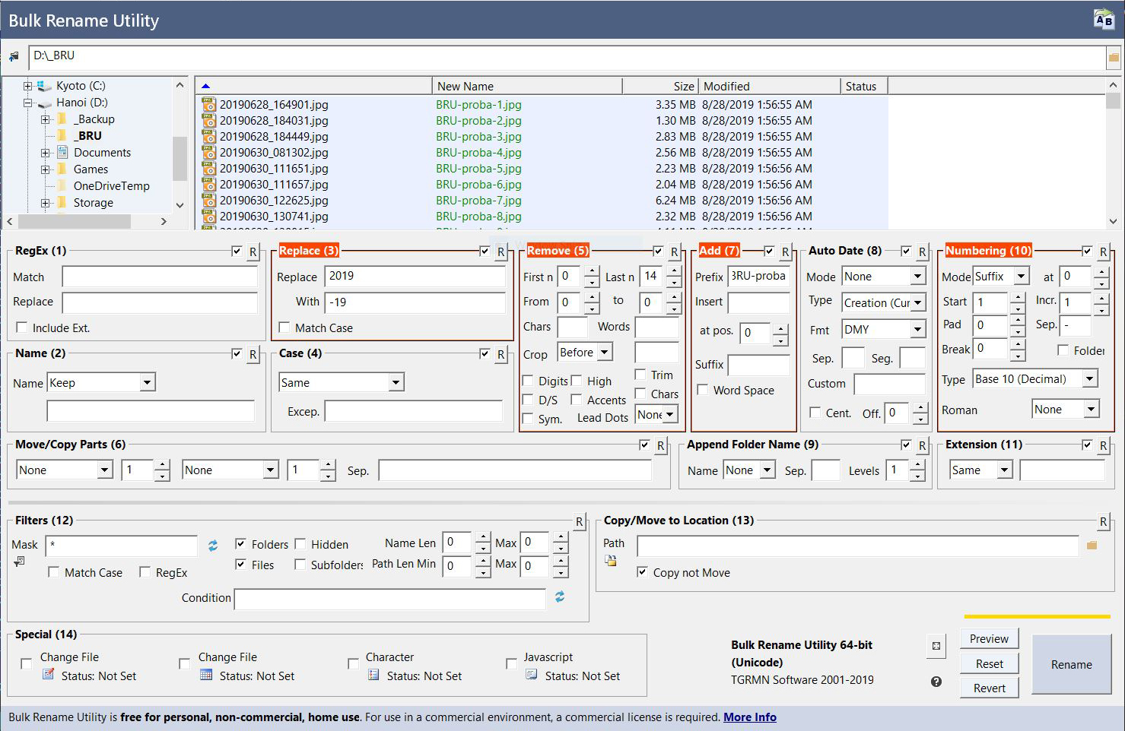Image resolution: width=1125 pixels, height=731 pixels.
Task: Enable the Match Case checkbox in Replace
Action: (x=284, y=328)
